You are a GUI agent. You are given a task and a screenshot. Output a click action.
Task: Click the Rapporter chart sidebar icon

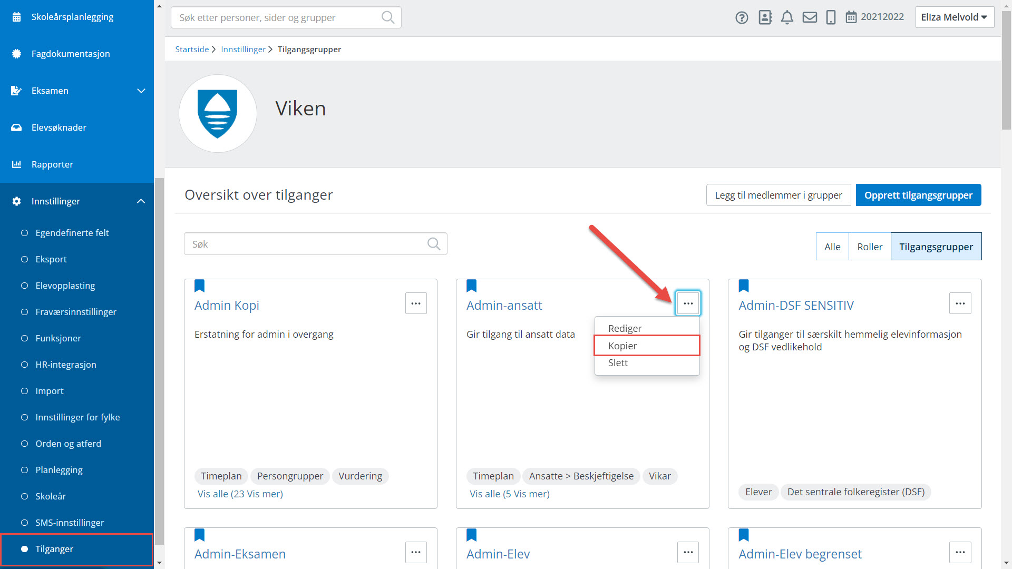pyautogui.click(x=17, y=164)
